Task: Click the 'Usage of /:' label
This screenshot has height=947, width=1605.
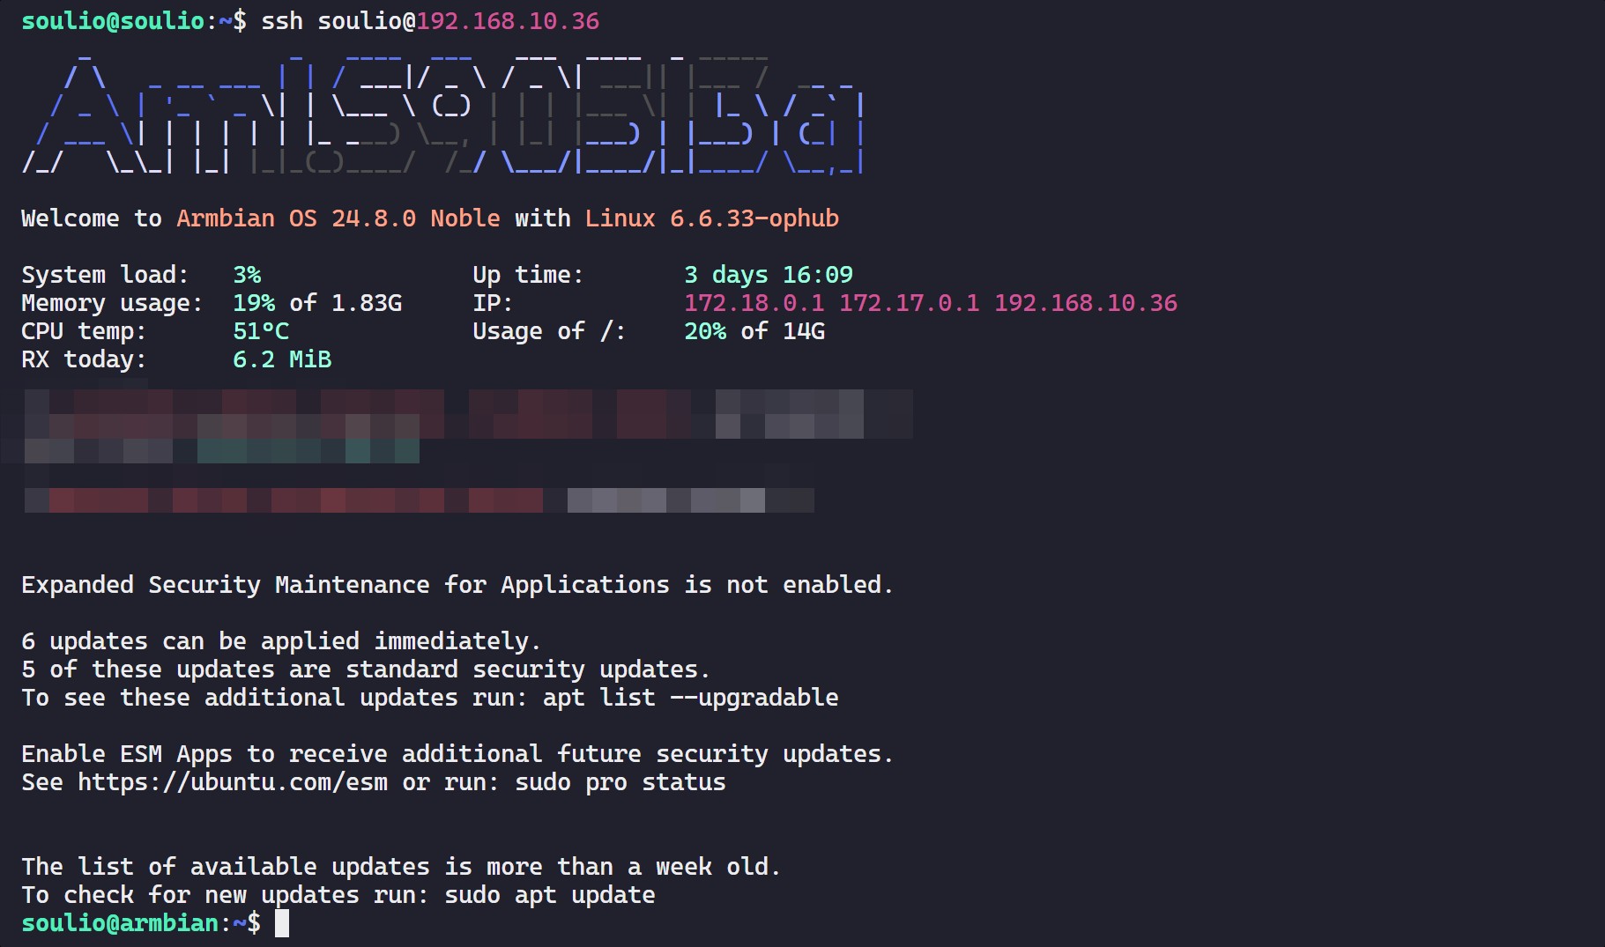Action: [x=550, y=331]
